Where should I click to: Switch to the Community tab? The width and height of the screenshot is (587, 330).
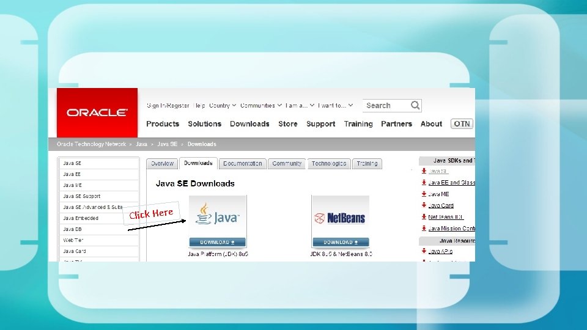point(287,164)
